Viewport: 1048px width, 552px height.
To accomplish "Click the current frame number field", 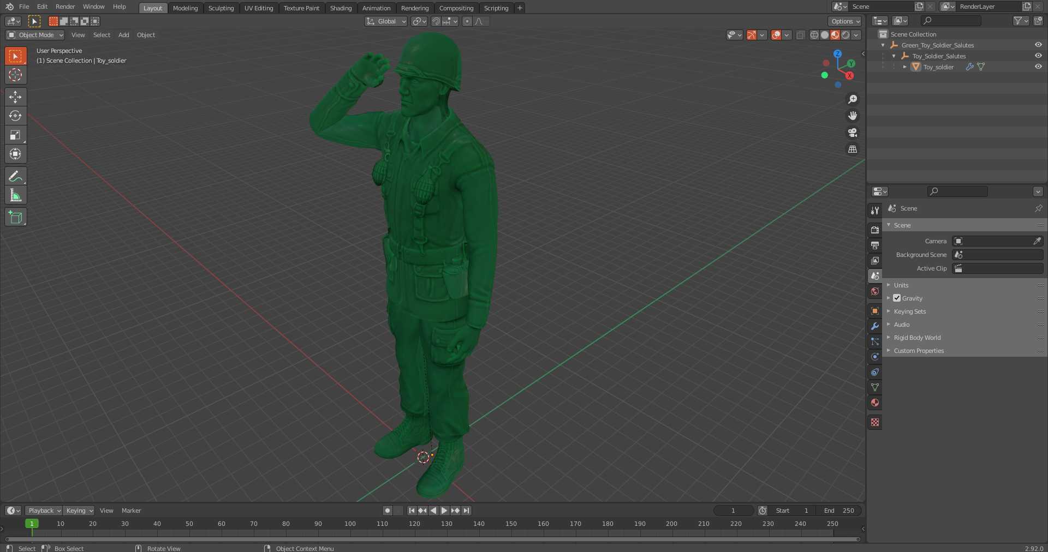I will [734, 511].
